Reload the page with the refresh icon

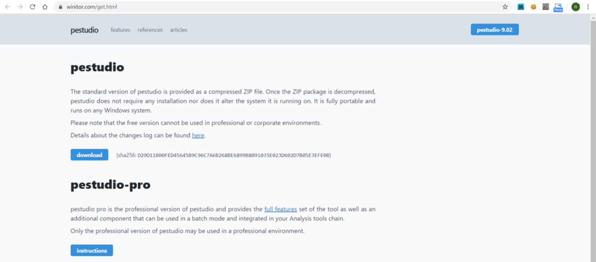[33, 7]
